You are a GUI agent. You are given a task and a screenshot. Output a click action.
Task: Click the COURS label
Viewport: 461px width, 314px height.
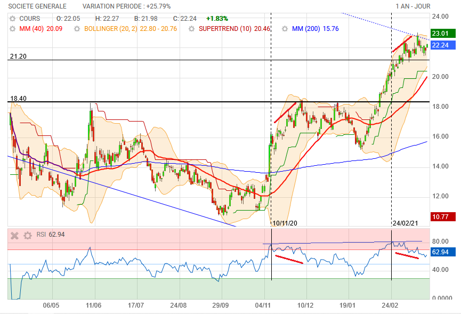(30, 19)
